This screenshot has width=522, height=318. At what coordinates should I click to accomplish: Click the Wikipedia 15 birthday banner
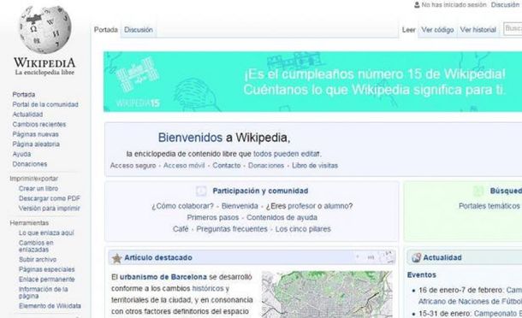pyautogui.click(x=312, y=81)
